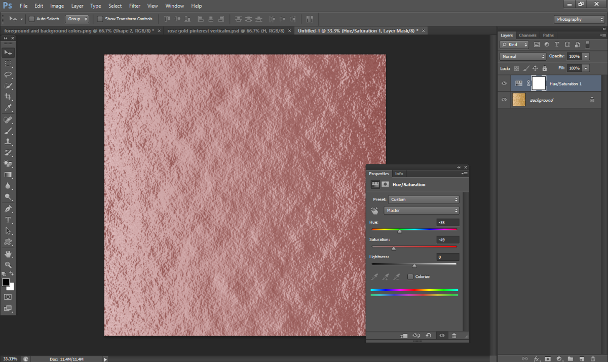The image size is (608, 362).
Task: Open the Master channel dropdown
Action: [421, 210]
